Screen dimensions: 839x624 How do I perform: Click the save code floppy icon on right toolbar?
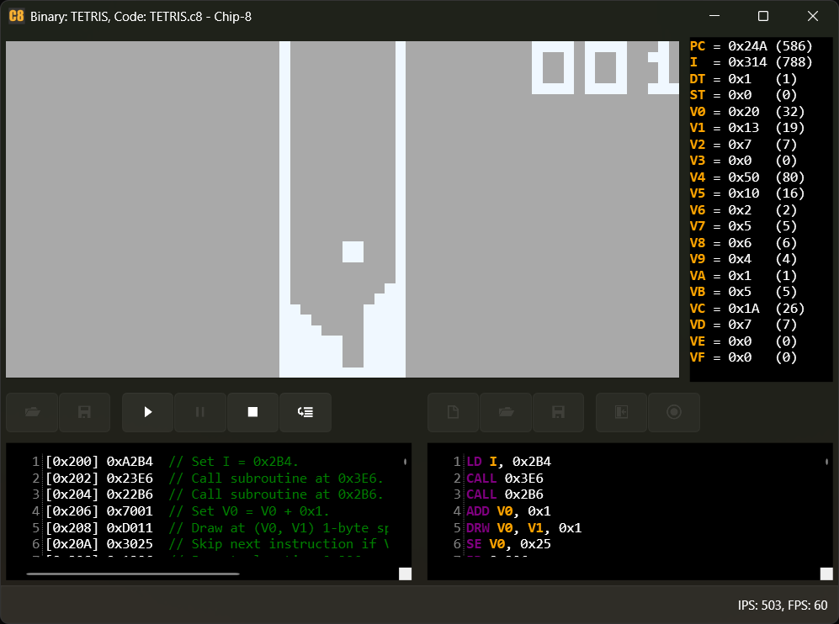coord(558,412)
